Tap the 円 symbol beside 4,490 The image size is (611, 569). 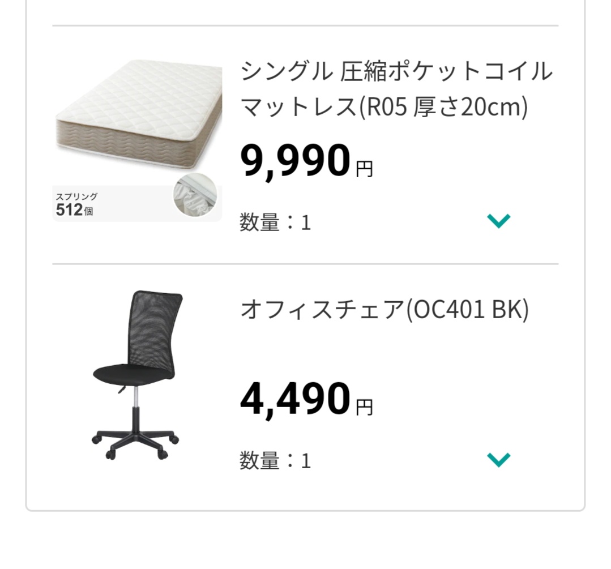click(364, 407)
